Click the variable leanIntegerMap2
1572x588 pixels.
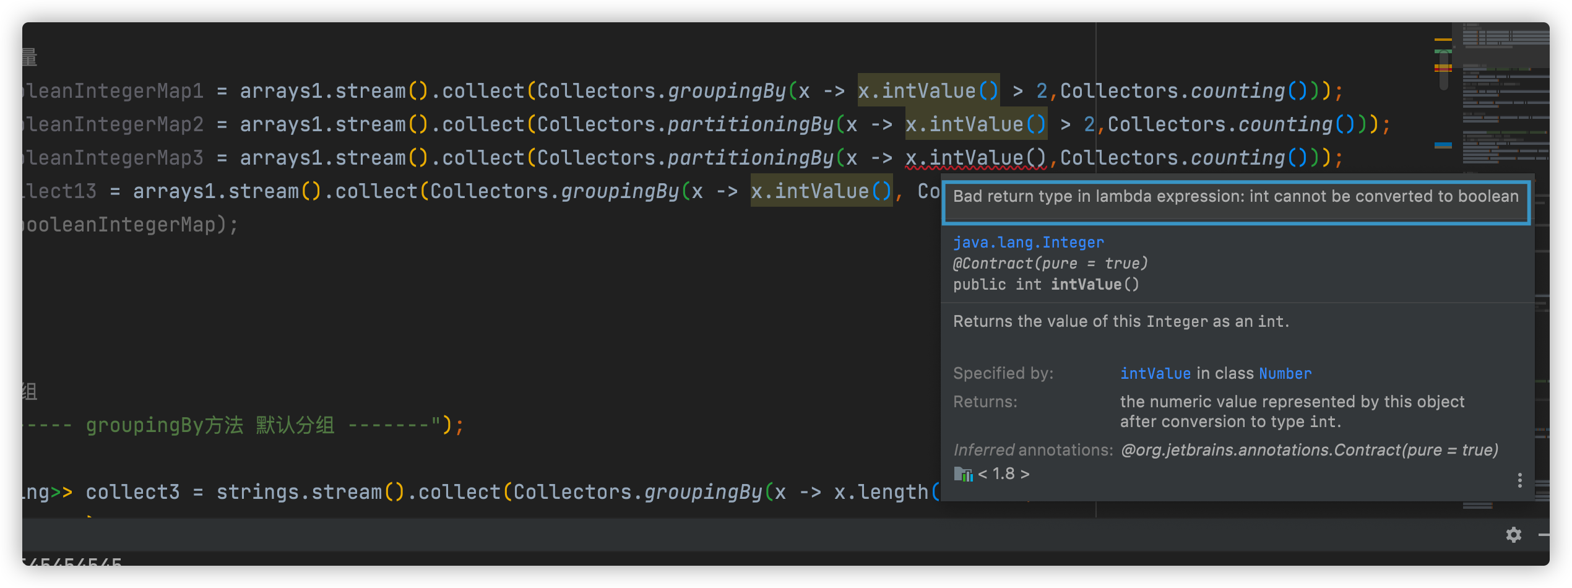pyautogui.click(x=113, y=124)
